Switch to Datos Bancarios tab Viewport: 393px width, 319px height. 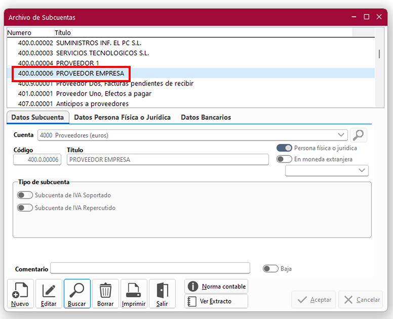coord(206,117)
